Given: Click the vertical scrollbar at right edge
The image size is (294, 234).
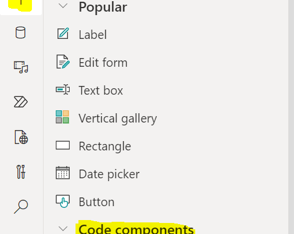Looking at the screenshot, I should [291, 117].
